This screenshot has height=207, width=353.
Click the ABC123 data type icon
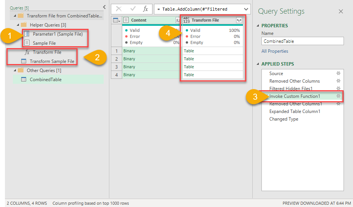(187, 20)
